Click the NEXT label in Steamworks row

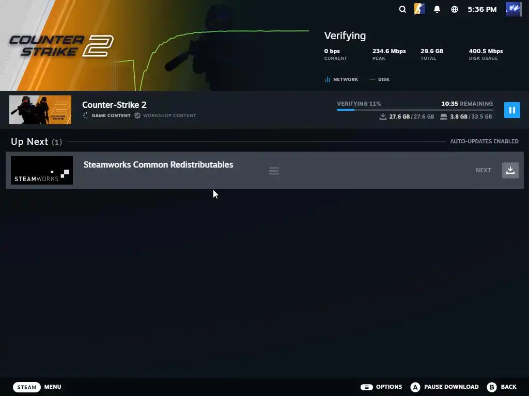point(483,170)
